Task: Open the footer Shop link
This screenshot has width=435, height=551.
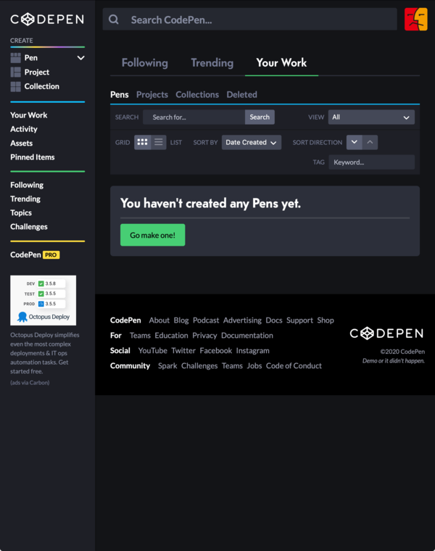Action: coord(326,320)
